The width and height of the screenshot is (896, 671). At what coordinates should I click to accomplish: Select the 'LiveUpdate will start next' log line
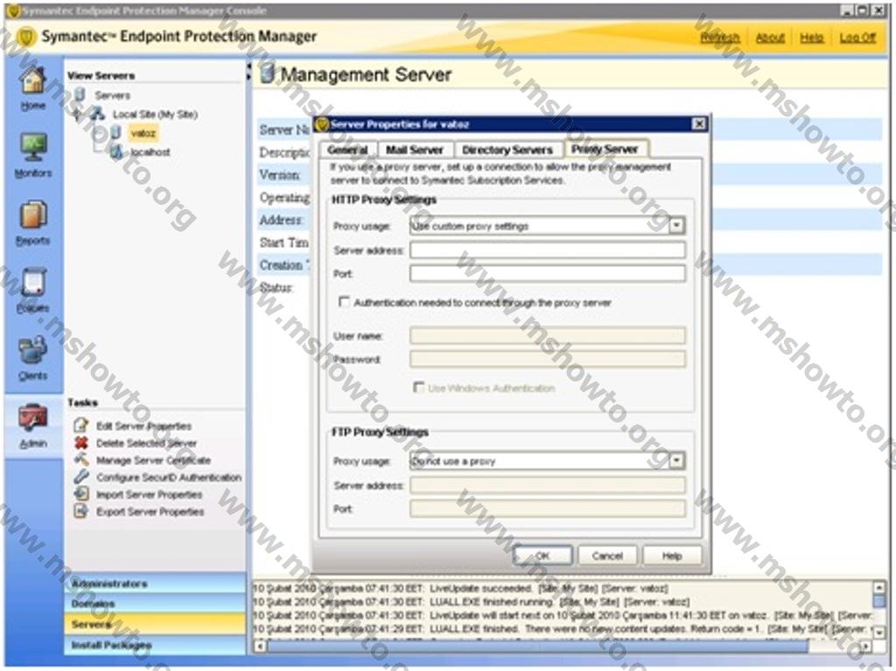pos(563,616)
